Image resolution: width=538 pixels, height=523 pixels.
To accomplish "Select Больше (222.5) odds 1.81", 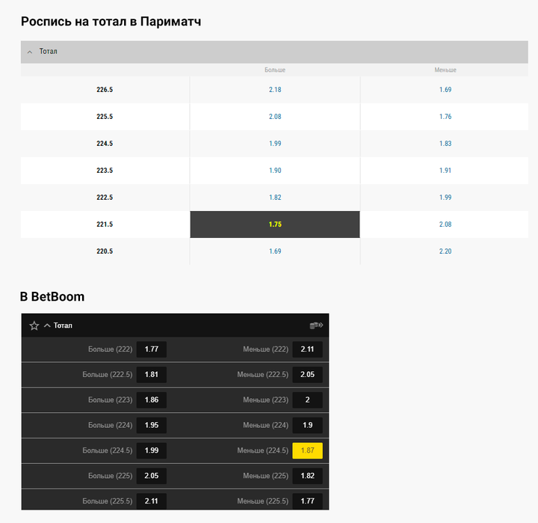I will click(x=152, y=375).
